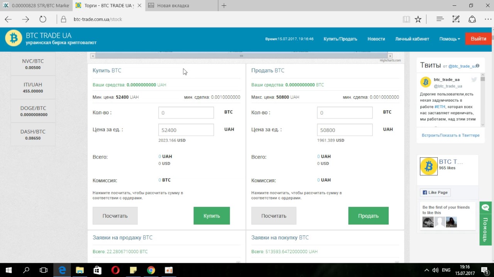Viewport: 494px width, 277px height.
Task: Open Личный кабинет in the navigation
Action: [412, 39]
